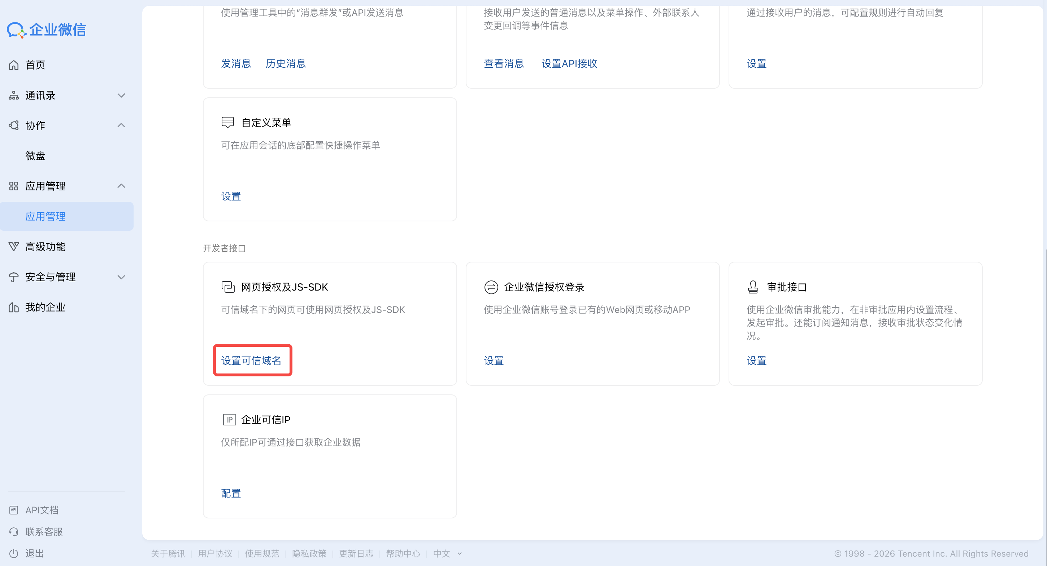Click the 首页 home icon
The height and width of the screenshot is (566, 1047).
tap(14, 65)
